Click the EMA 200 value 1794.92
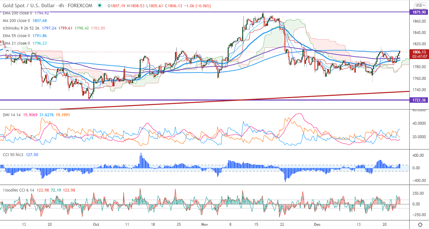The height and width of the screenshot is (229, 429). coord(42,13)
